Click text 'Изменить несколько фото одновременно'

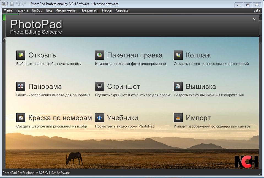click(x=130, y=64)
